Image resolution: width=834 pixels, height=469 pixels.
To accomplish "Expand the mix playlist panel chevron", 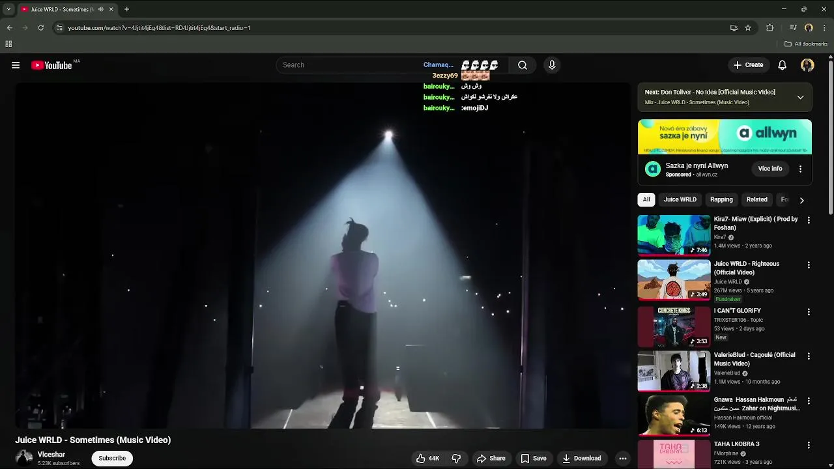I will pyautogui.click(x=800, y=97).
